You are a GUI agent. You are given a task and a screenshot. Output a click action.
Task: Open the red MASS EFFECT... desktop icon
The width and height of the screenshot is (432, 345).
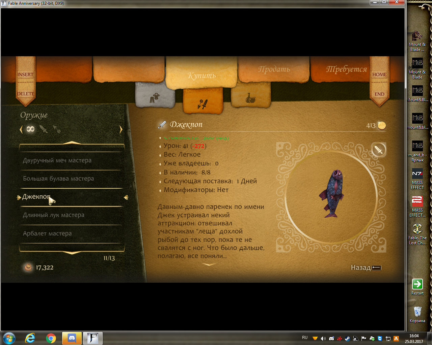coord(417,207)
